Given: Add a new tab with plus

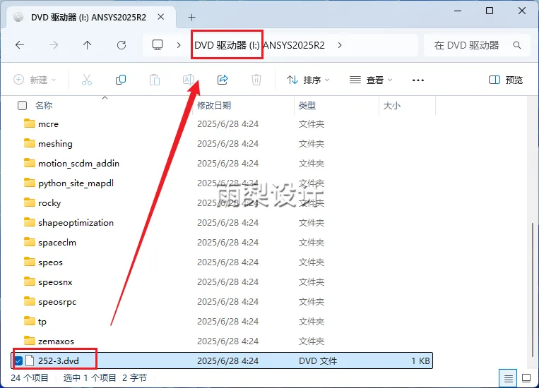Looking at the screenshot, I should [192, 17].
